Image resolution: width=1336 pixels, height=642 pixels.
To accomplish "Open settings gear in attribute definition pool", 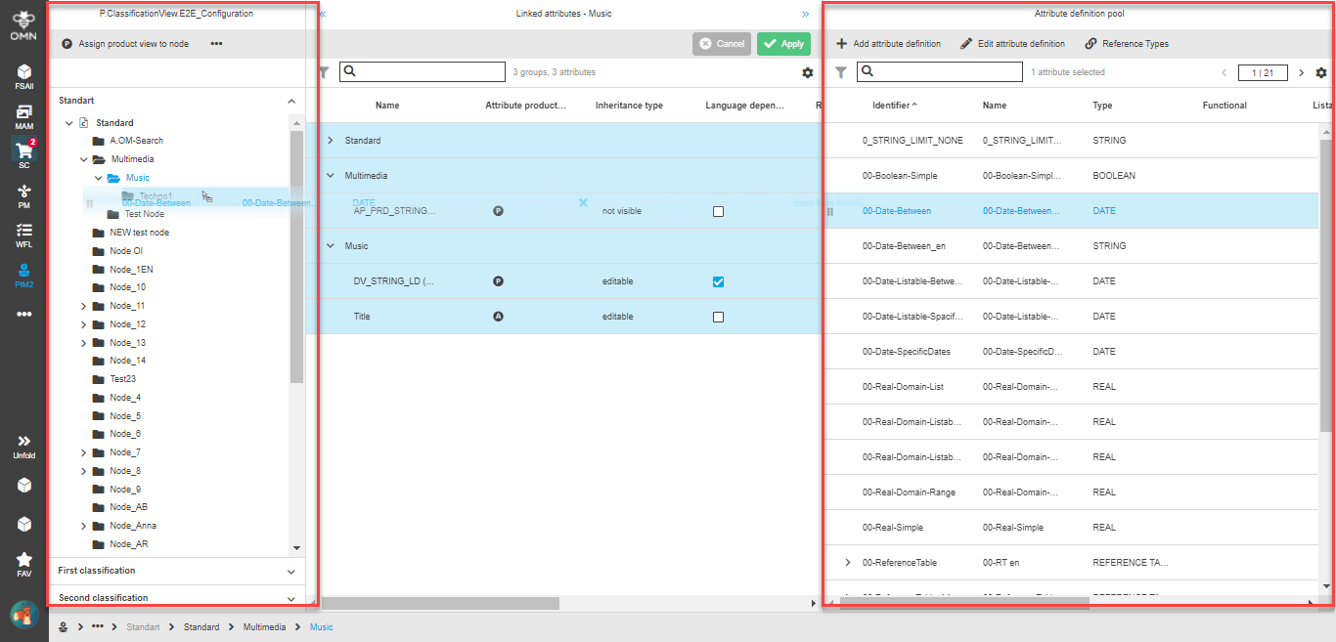I will pos(1322,71).
